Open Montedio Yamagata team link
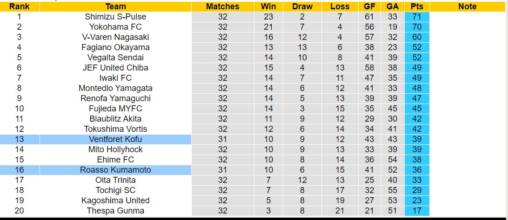 (115, 88)
